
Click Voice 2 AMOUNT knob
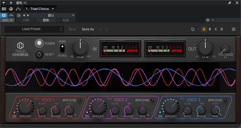pos(98,107)
